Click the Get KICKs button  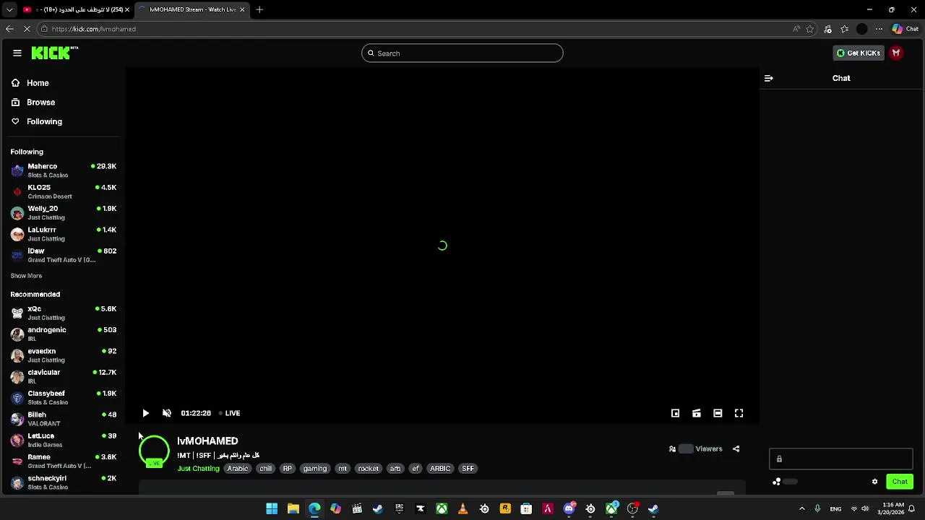click(x=859, y=53)
